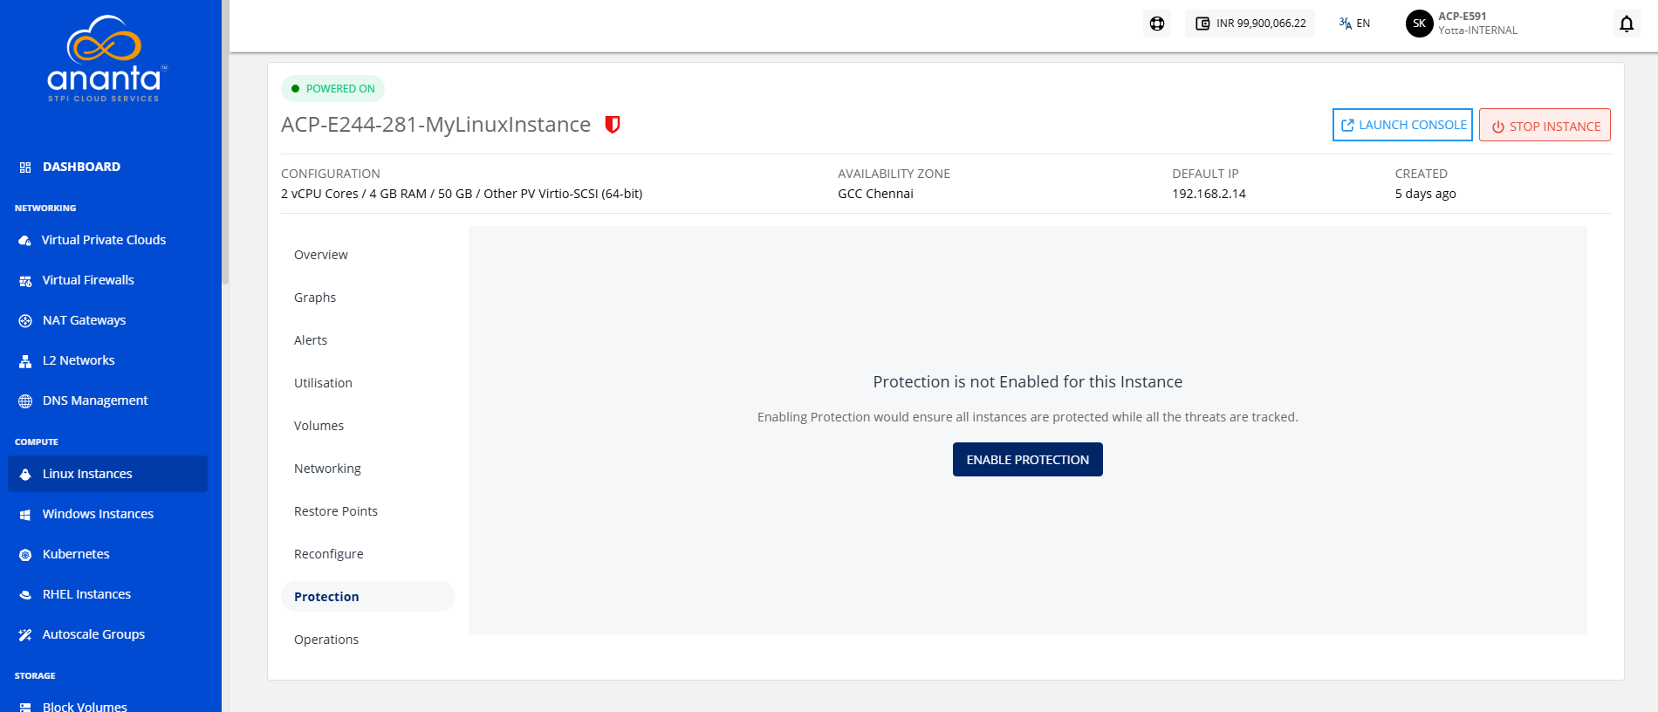Viewport: 1658px width, 712px height.
Task: Click RHEL Instances hat icon
Action: coord(25,595)
